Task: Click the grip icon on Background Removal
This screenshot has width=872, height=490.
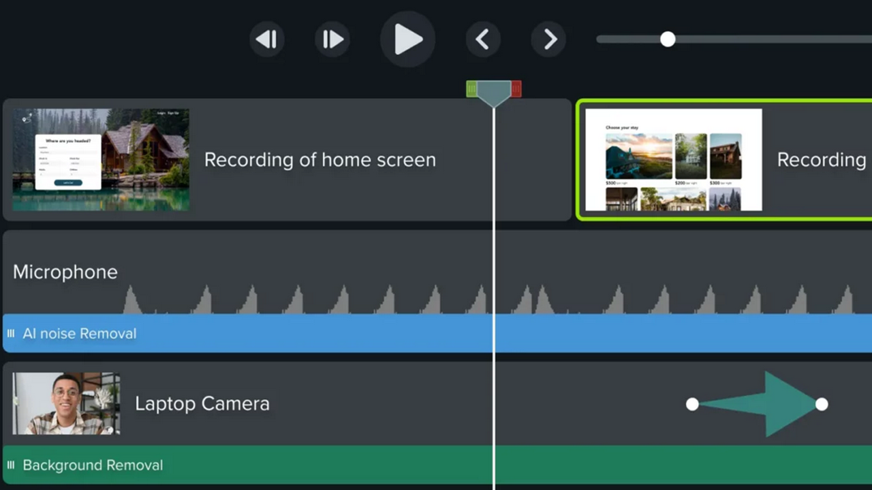Action: 10,465
